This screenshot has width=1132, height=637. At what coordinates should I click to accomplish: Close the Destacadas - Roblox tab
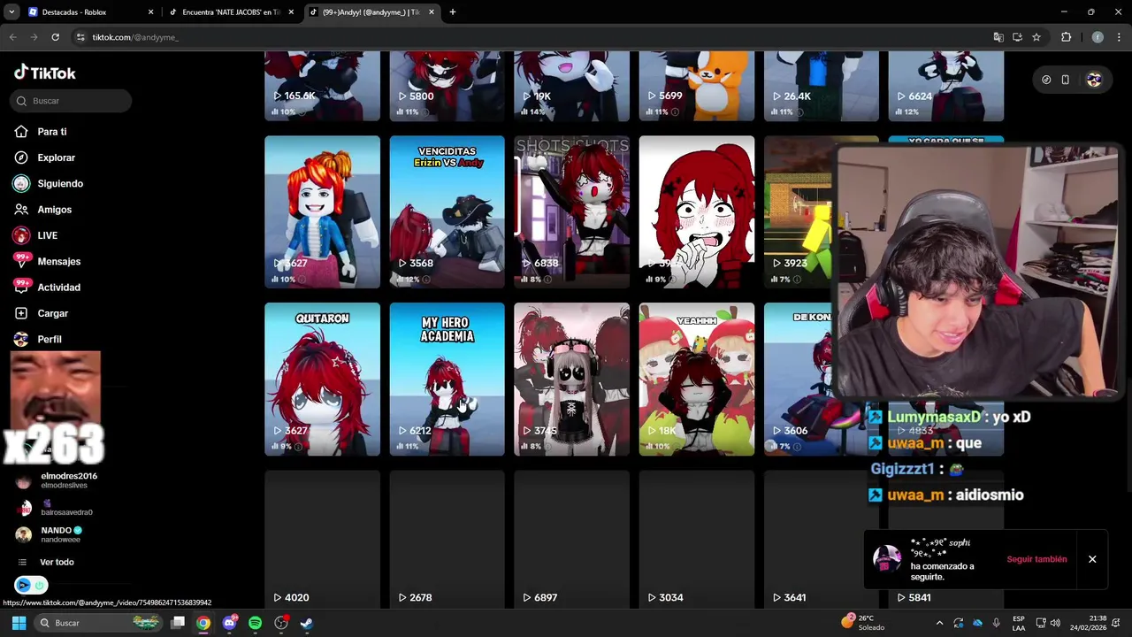pyautogui.click(x=150, y=12)
